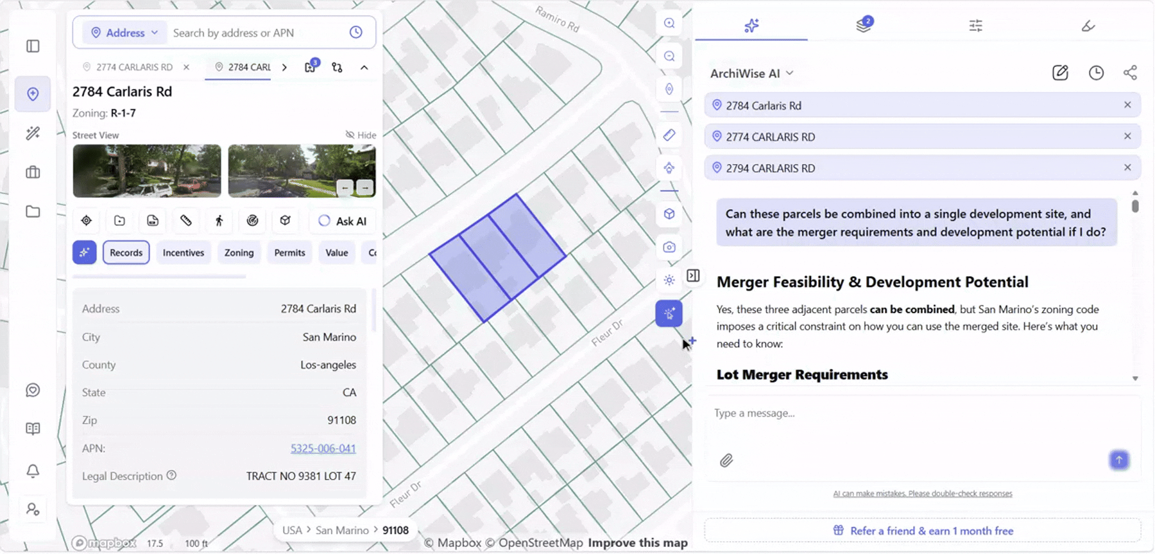Click the map brightness sun icon
Viewport: 1155px width, 554px height.
tap(669, 281)
